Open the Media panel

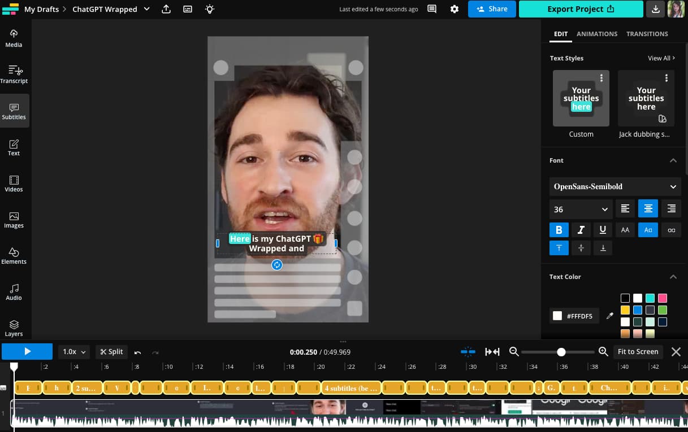point(14,38)
